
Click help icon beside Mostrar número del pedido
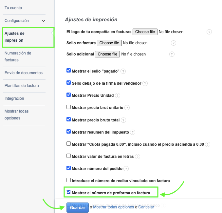pyautogui.click(x=126, y=169)
